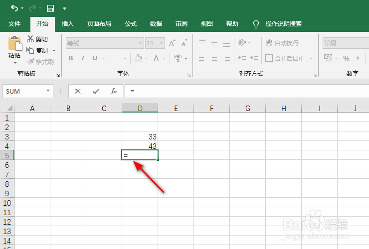
Task: Click the align left icon
Action: point(202,58)
